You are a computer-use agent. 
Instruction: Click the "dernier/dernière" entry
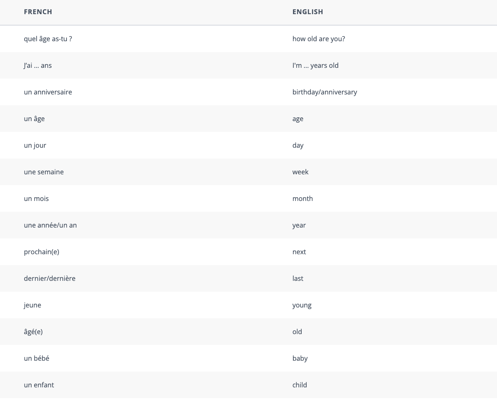(x=50, y=278)
